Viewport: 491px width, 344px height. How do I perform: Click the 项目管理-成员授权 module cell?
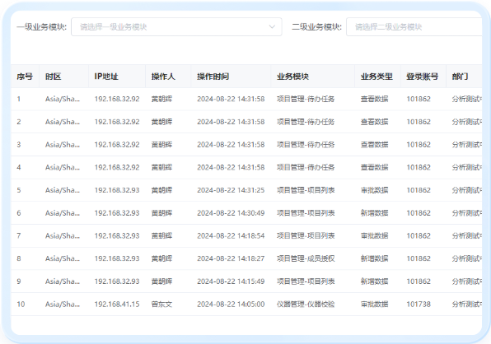click(306, 258)
